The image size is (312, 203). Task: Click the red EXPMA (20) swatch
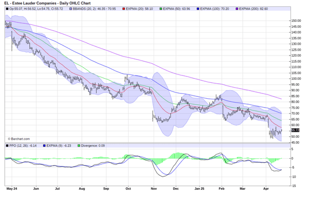[123, 9]
